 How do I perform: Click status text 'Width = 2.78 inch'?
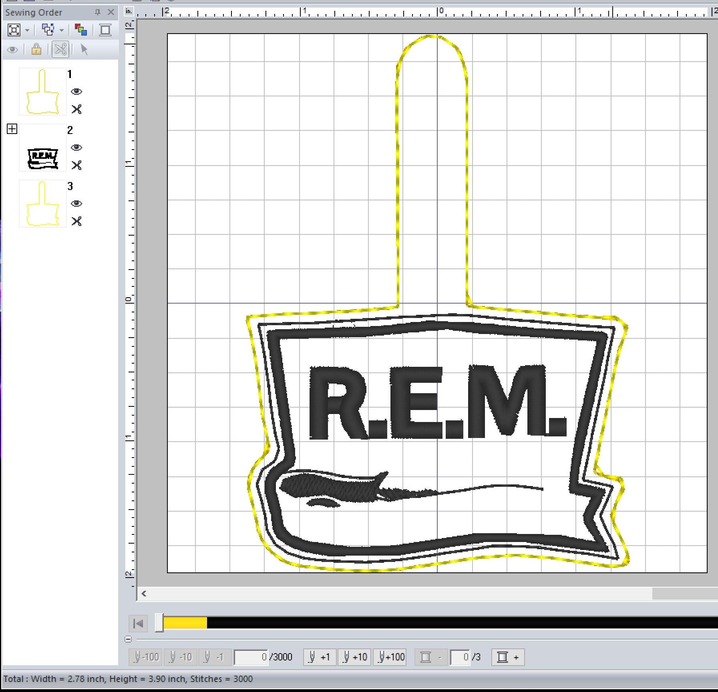click(67, 679)
